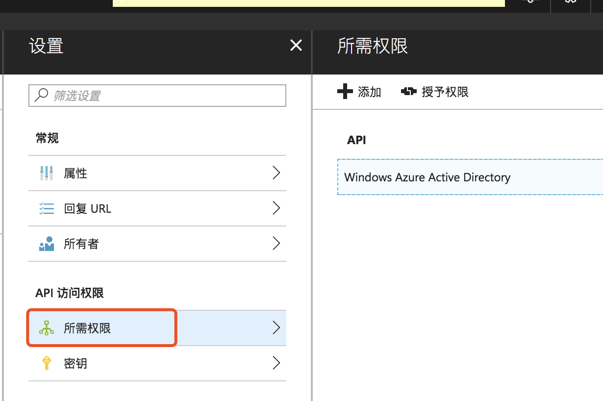Click the API column header
The height and width of the screenshot is (401, 603).
click(357, 140)
